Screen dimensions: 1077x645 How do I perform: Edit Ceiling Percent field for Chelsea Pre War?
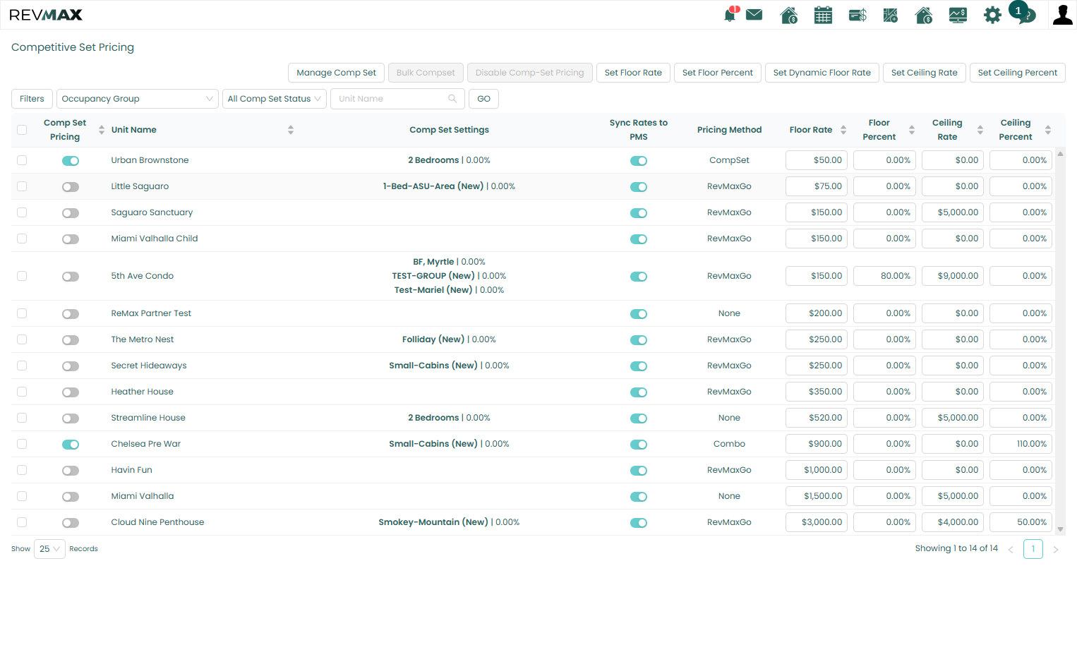click(x=1021, y=444)
